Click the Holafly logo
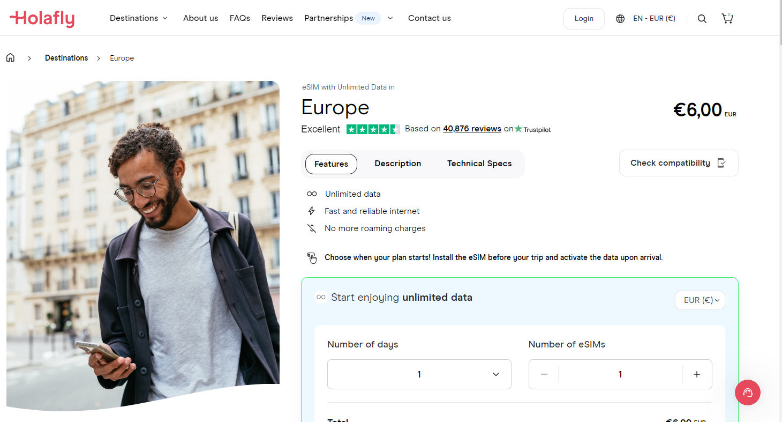 pos(42,18)
